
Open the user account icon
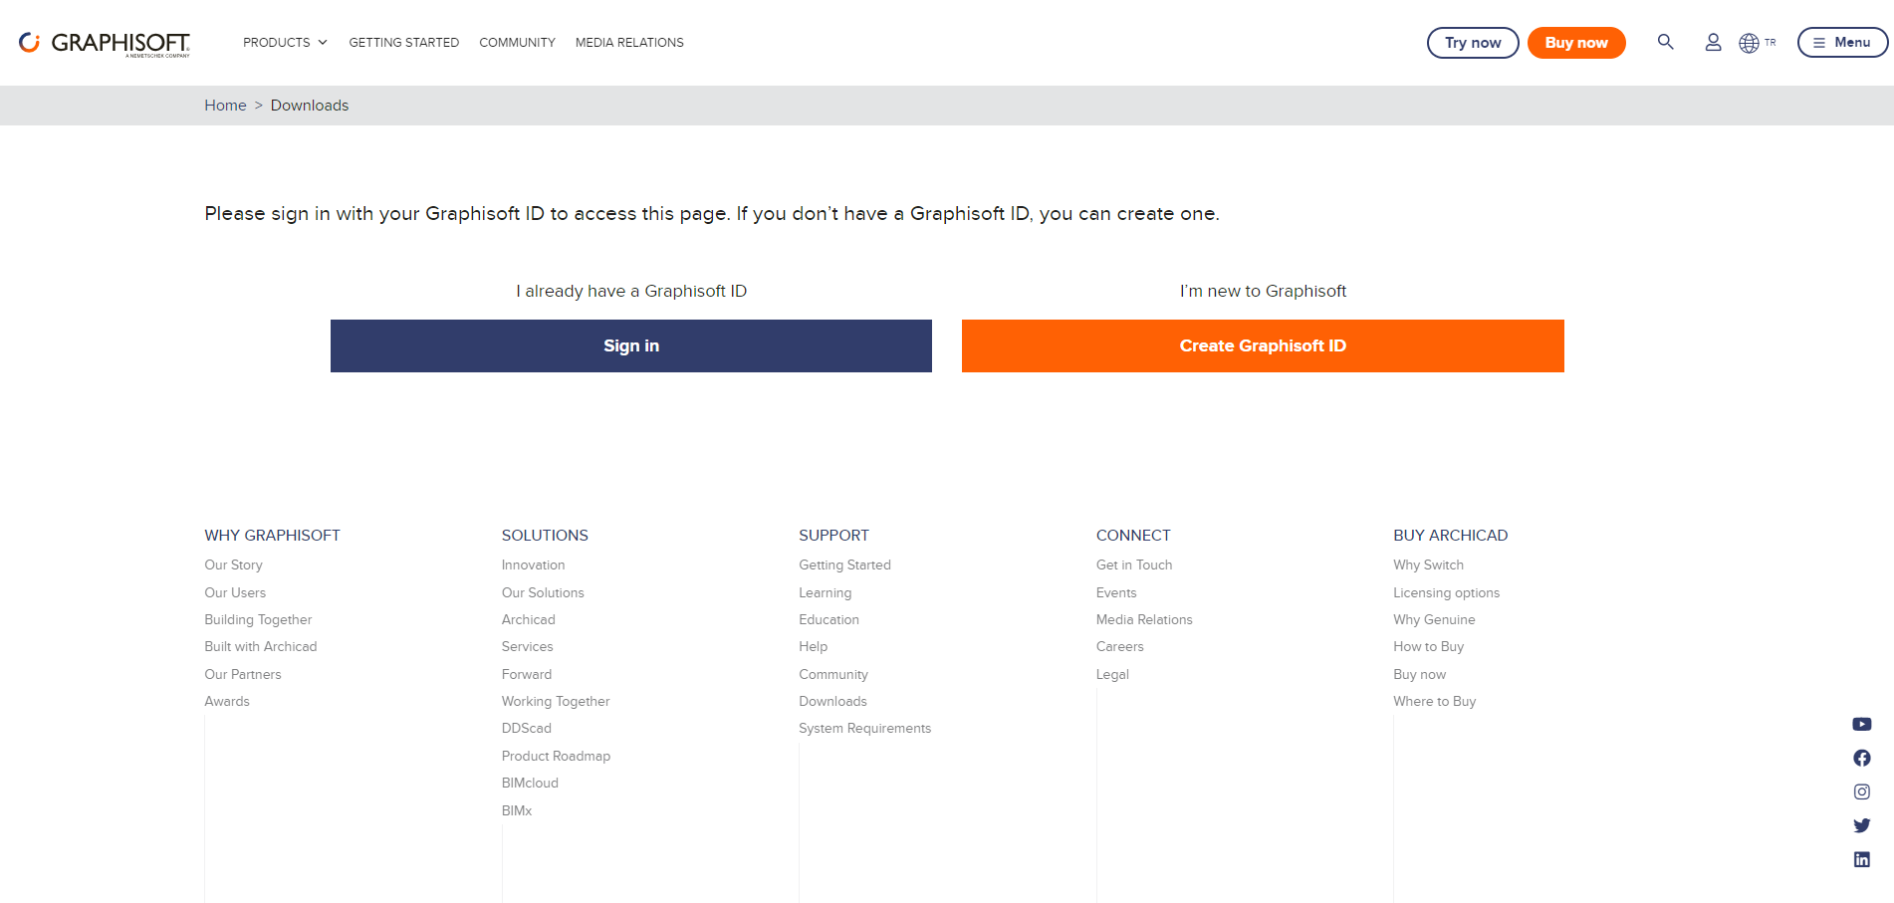point(1713,43)
